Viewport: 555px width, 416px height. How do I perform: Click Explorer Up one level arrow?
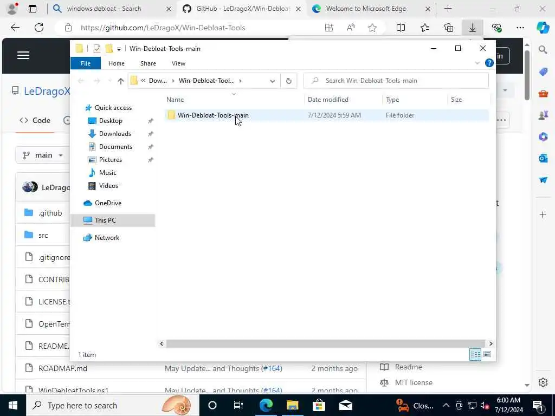tap(121, 81)
